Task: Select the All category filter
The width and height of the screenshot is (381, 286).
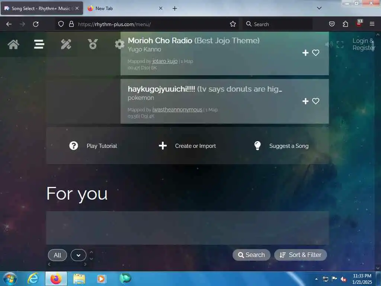Action: point(57,255)
